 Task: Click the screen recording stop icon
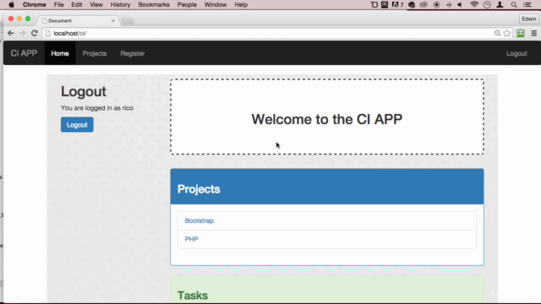pos(436,5)
